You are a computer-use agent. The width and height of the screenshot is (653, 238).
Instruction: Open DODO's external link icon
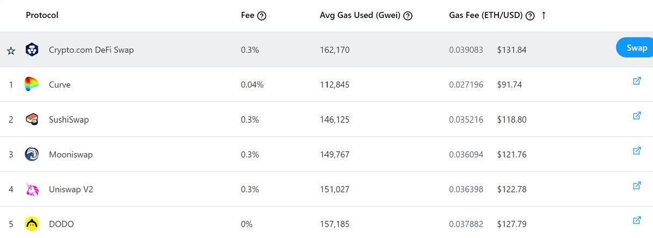pos(637,220)
